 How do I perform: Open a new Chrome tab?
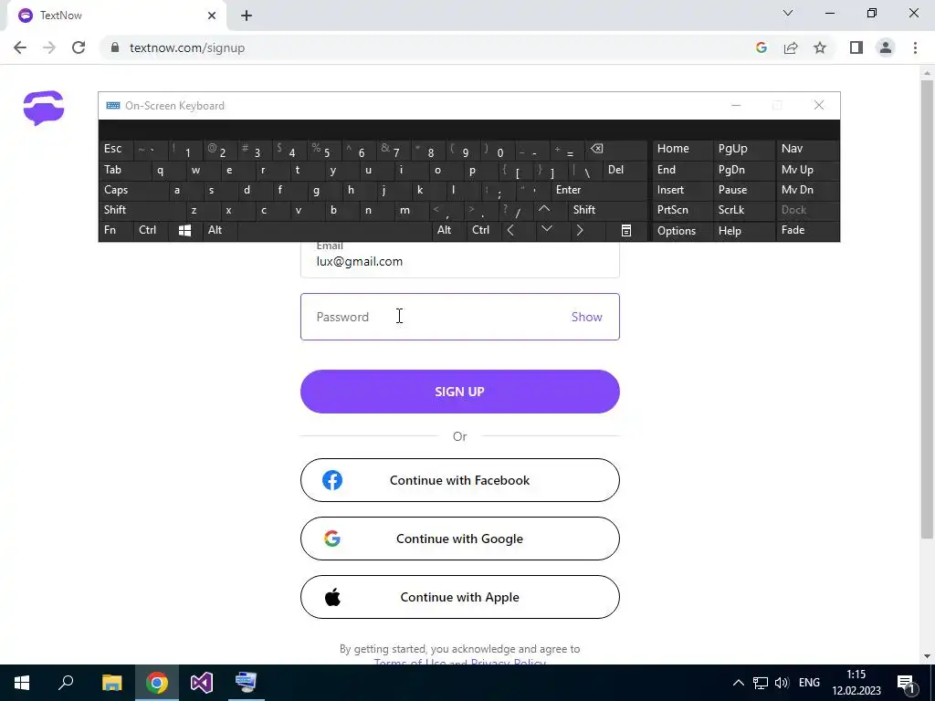pos(247,16)
